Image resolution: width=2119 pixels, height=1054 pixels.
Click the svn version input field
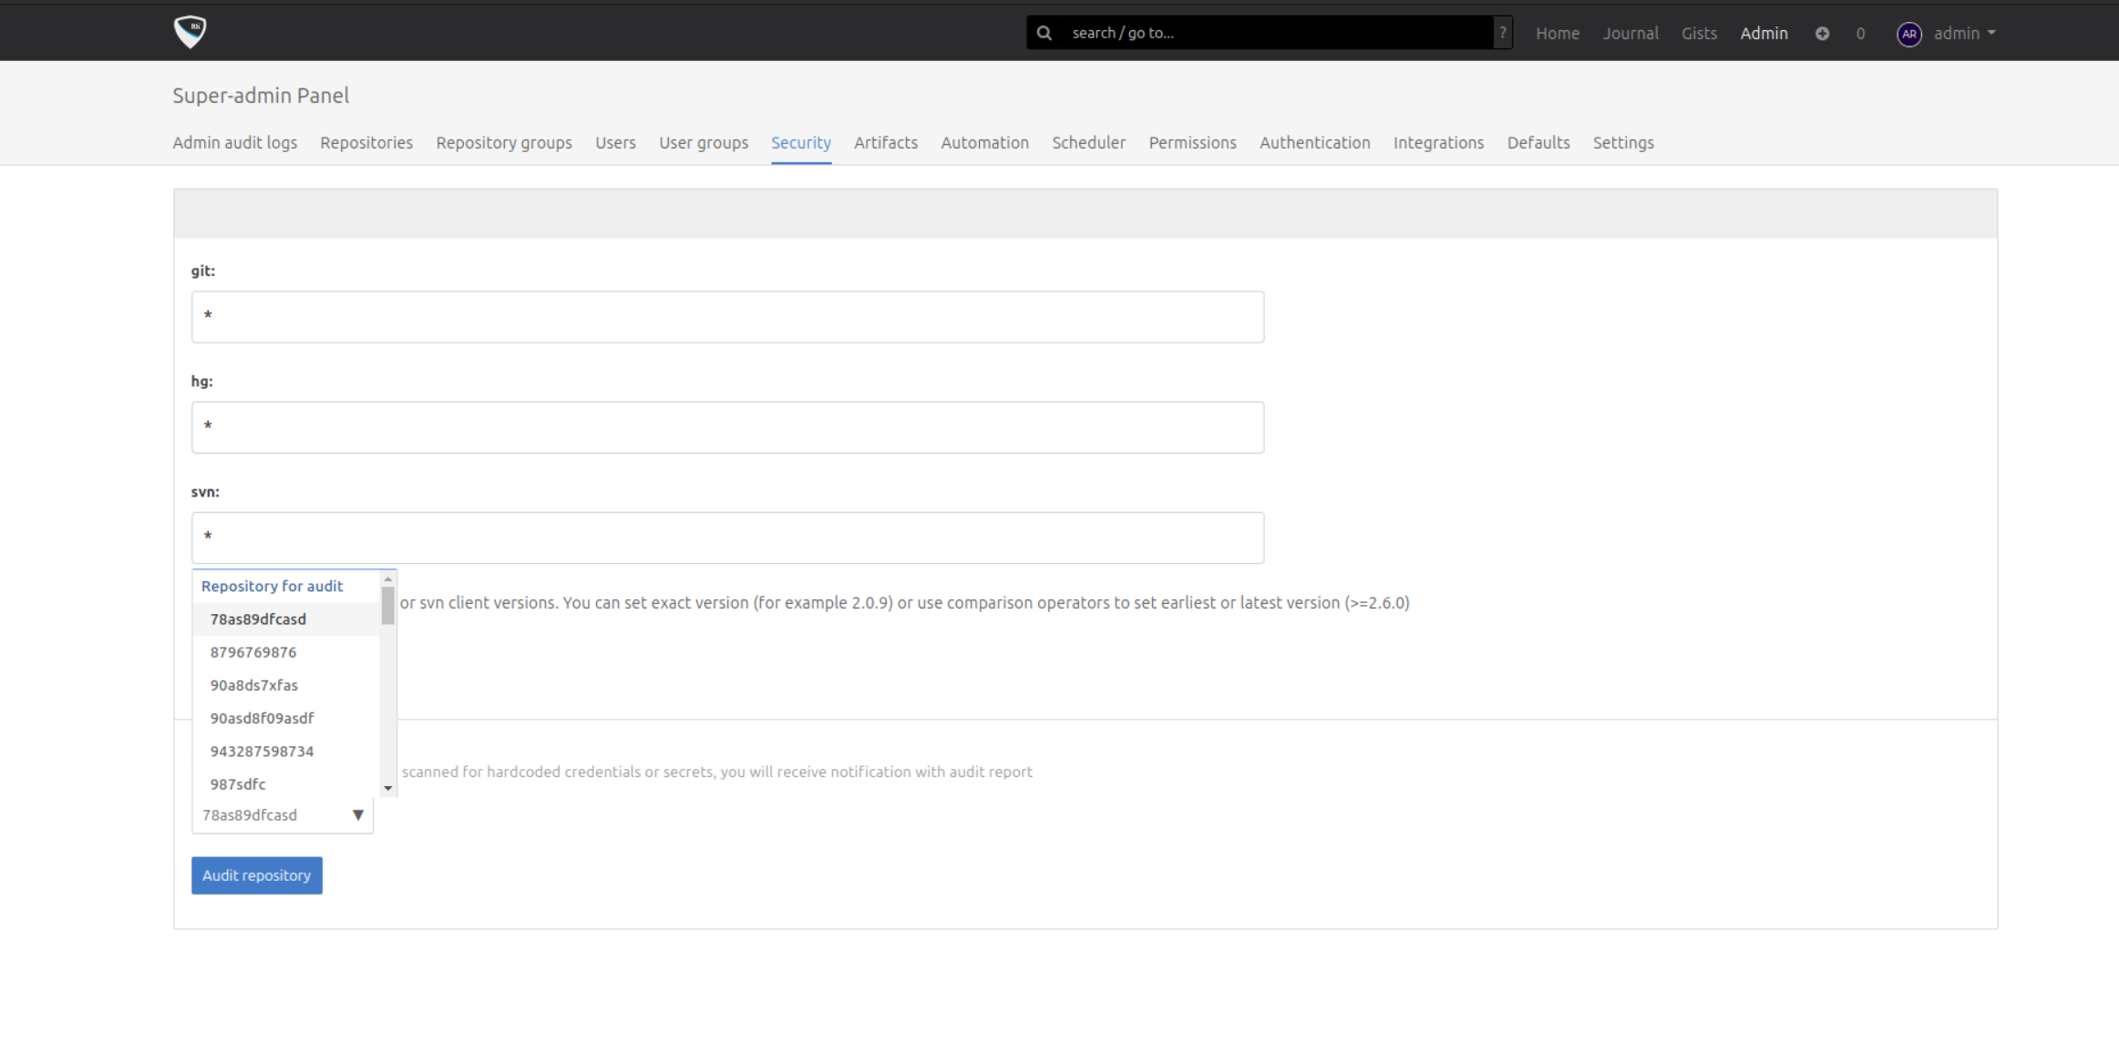(727, 537)
